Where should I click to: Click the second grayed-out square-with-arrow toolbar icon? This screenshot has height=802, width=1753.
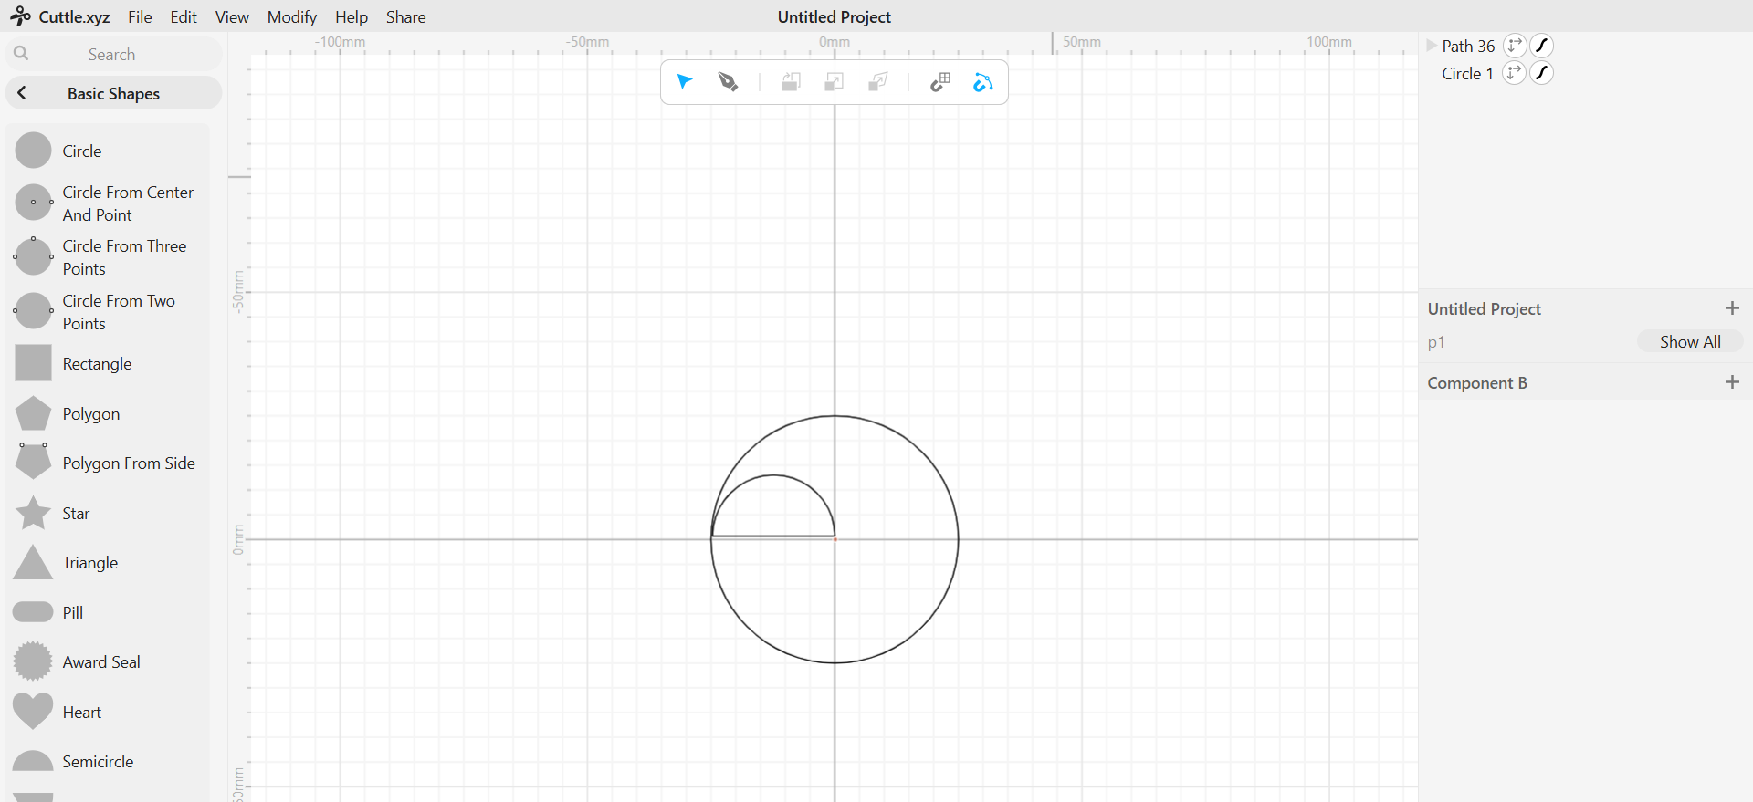point(834,82)
